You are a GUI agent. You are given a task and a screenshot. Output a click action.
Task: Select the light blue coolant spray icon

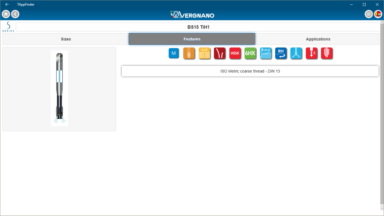tap(296, 53)
